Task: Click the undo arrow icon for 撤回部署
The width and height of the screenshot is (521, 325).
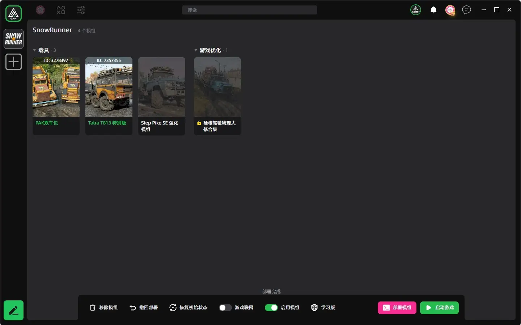Action: point(133,308)
